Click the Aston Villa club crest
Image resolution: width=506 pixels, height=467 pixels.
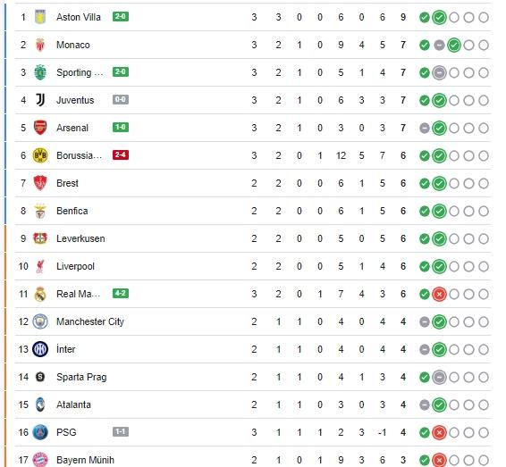pyautogui.click(x=40, y=17)
